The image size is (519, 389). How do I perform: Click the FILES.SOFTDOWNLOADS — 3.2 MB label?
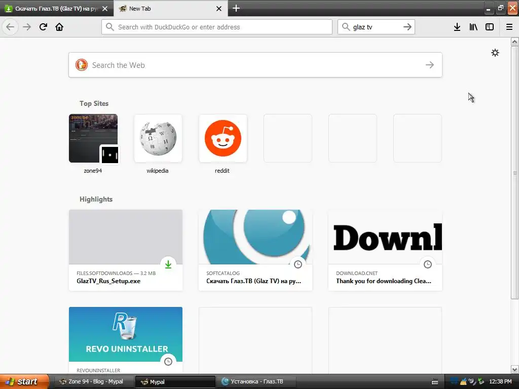[116, 273]
